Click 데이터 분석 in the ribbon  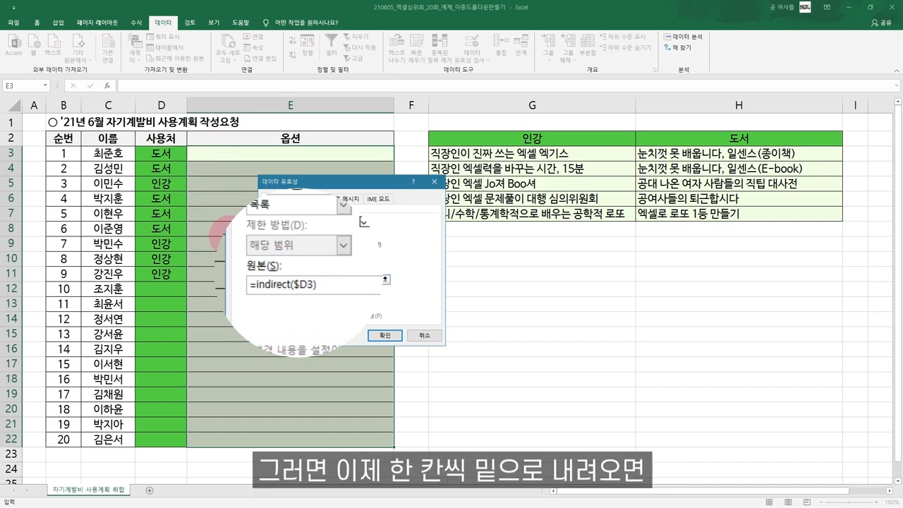click(683, 37)
